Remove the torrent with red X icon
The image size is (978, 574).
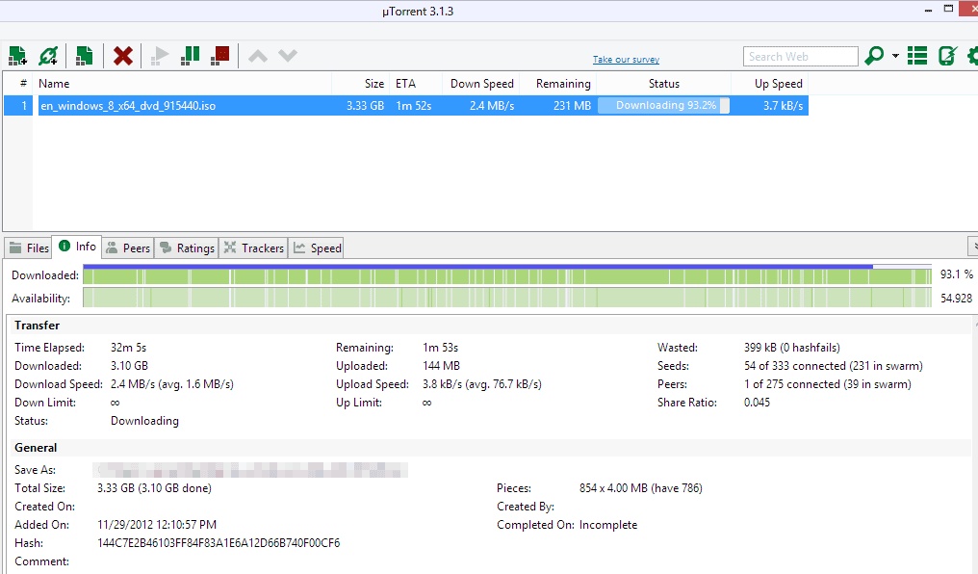tap(123, 56)
